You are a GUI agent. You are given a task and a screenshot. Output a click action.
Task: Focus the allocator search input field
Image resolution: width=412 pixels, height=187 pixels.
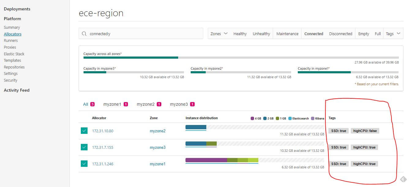point(144,34)
